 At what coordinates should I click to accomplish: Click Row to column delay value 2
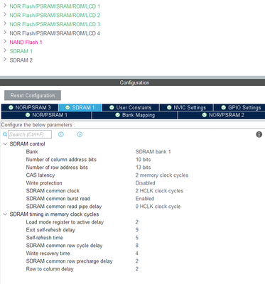137,269
